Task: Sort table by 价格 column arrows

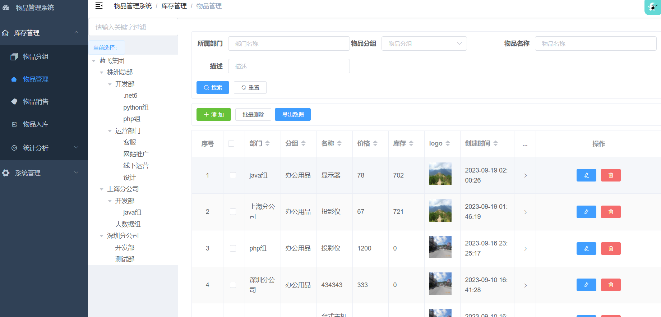Action: 375,143
